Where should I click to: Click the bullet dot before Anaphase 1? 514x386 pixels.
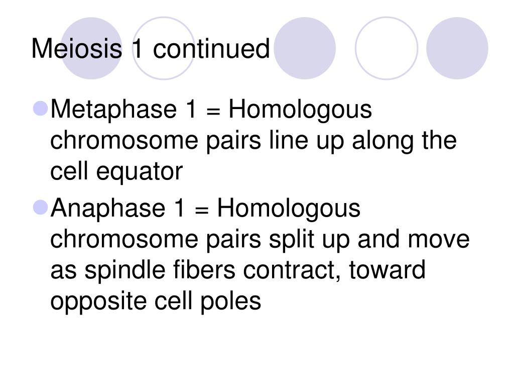[41, 208]
